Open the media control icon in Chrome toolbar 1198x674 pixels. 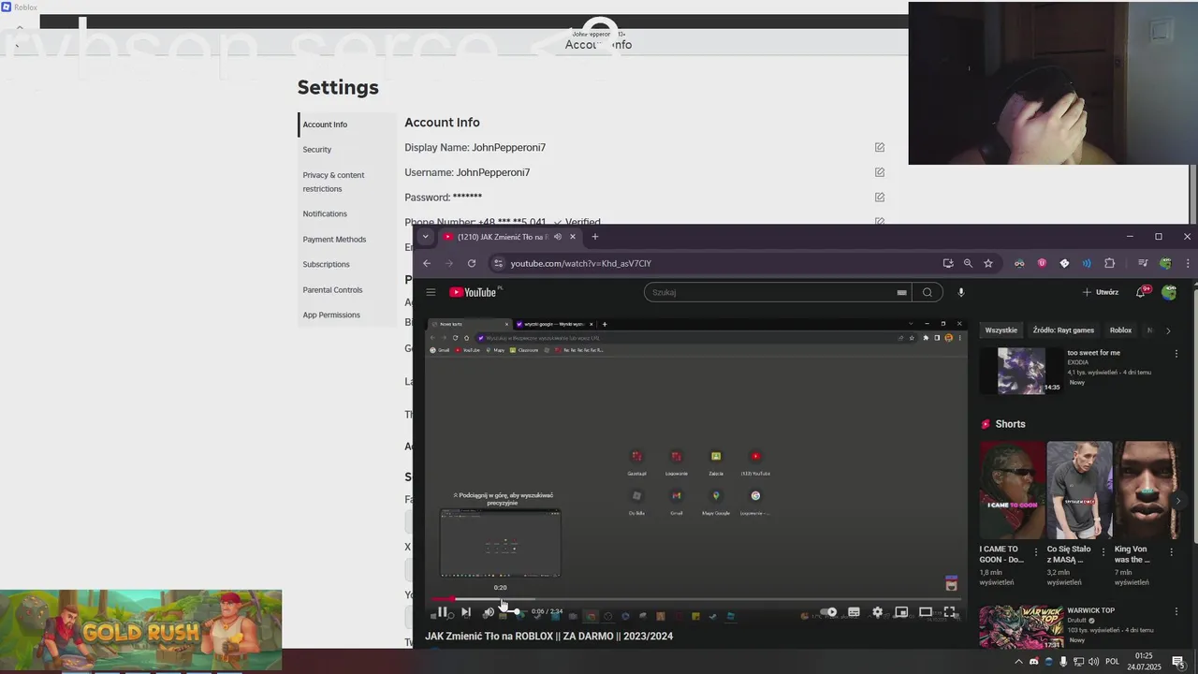point(1143,263)
